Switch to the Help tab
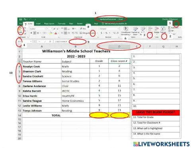Screen dimensions: 191x148 [x=96, y=24]
